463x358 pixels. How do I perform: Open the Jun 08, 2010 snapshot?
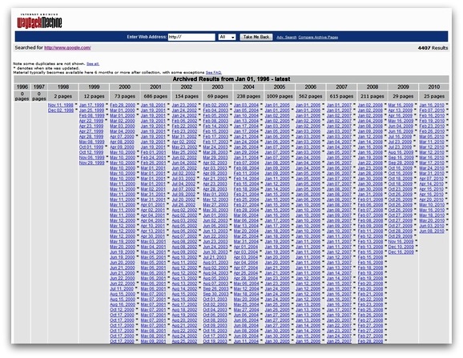[x=432, y=231]
